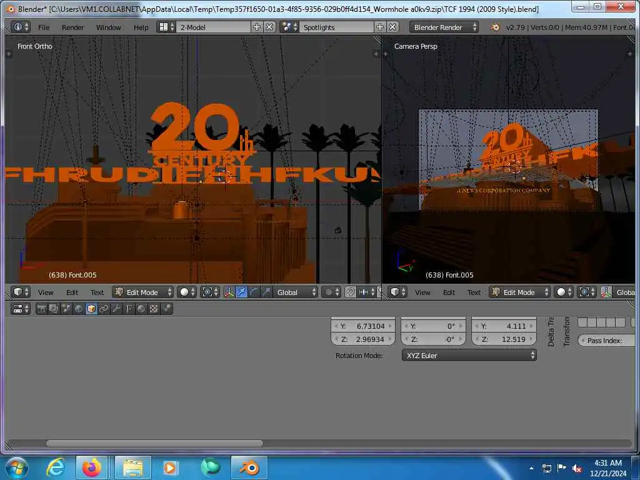Open XYZ Euler rotation mode dropdown
The image size is (640, 480).
(469, 356)
